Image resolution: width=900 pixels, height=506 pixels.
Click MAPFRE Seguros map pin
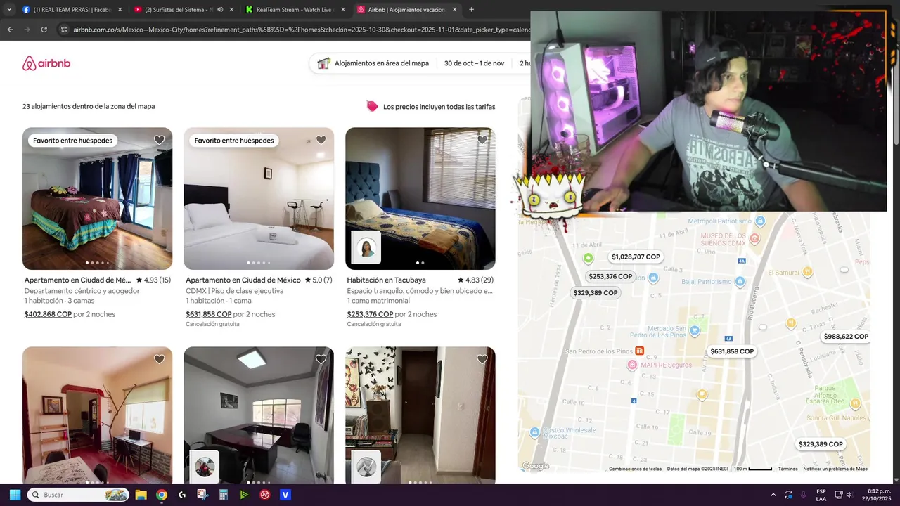tap(632, 365)
